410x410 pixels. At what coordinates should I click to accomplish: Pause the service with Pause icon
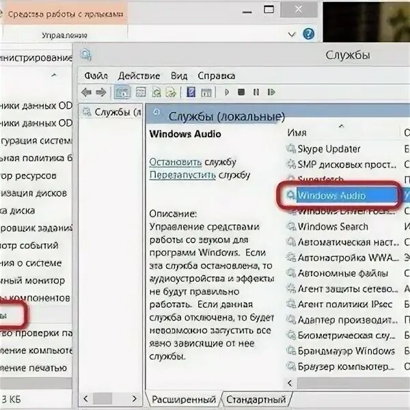[x=256, y=92]
